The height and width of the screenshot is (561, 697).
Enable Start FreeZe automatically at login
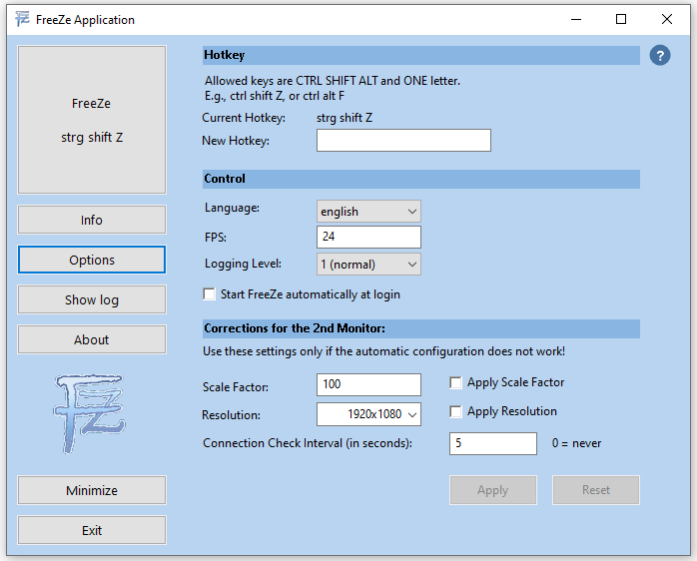point(209,294)
